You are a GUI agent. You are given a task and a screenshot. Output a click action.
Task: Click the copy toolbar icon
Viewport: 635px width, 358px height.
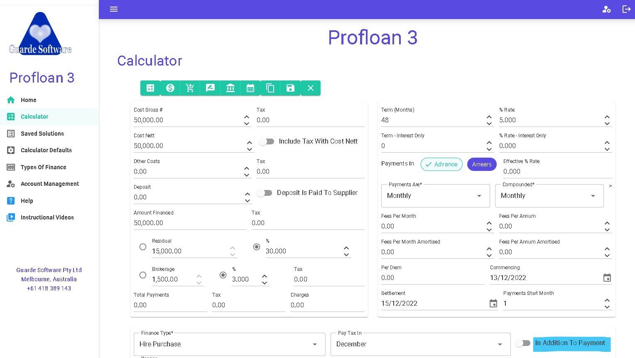pos(270,88)
